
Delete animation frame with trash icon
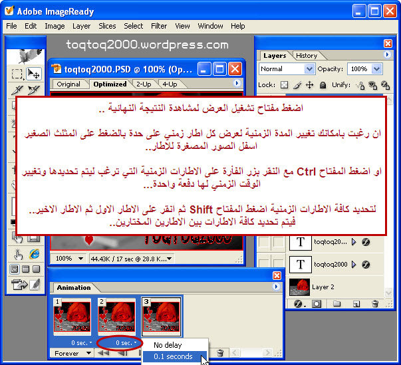click(x=219, y=353)
